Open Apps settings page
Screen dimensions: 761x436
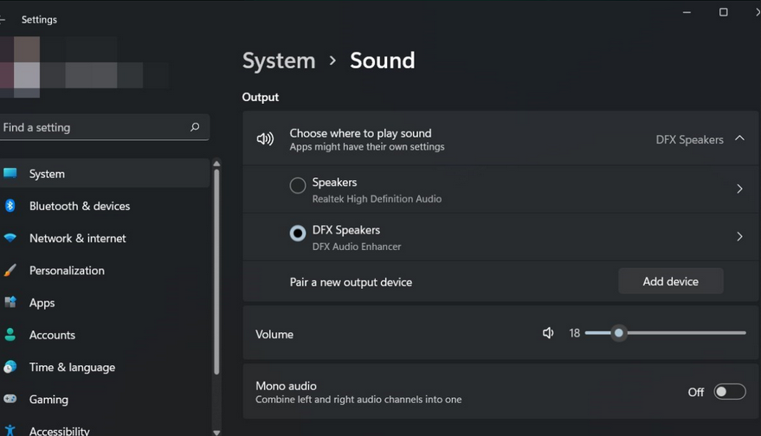pyautogui.click(x=105, y=303)
